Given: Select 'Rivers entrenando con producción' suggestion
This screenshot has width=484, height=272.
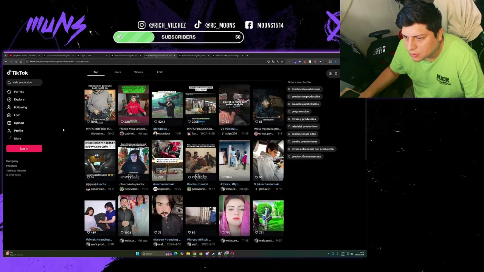Looking at the screenshot, I should (311, 149).
